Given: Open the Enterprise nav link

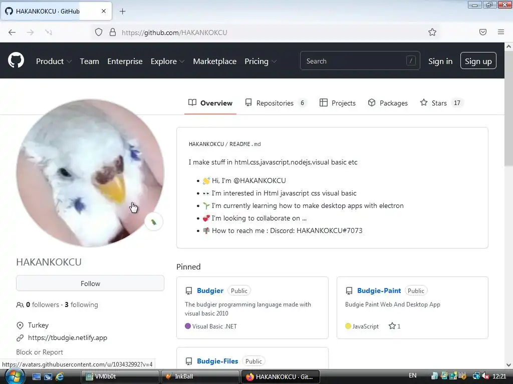Looking at the screenshot, I should point(125,61).
